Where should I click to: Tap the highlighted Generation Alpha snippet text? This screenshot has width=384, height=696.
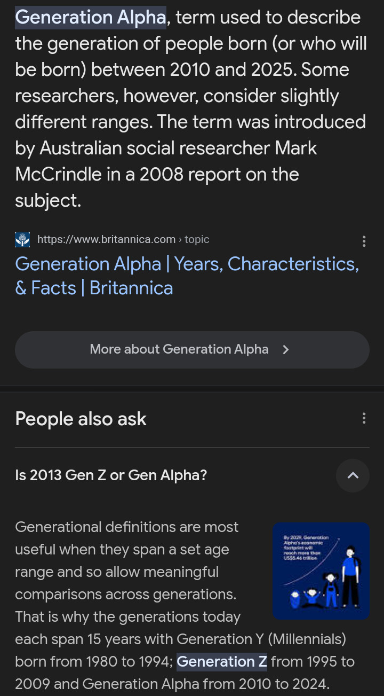pos(91,18)
